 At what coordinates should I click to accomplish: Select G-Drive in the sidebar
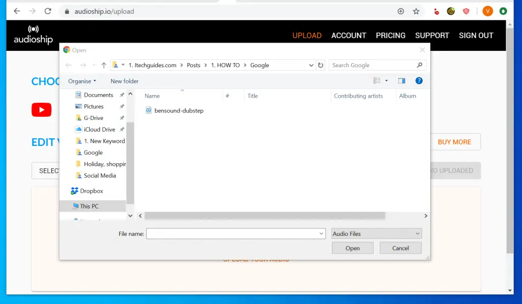(x=94, y=118)
